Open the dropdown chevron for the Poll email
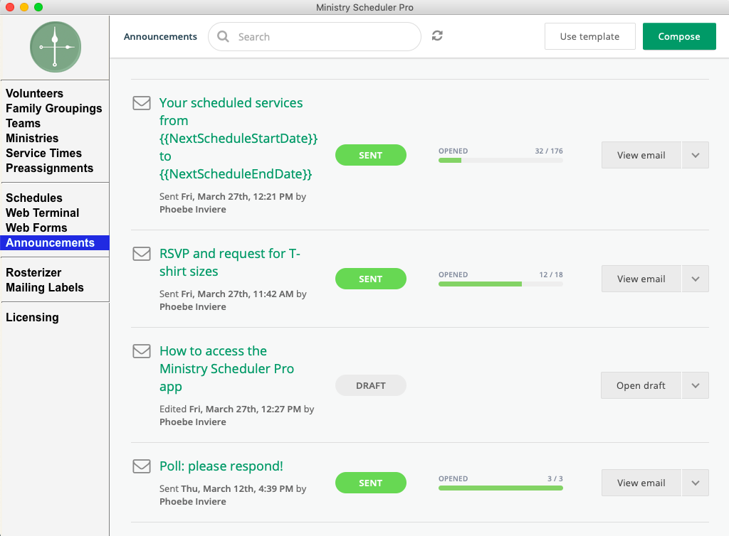This screenshot has height=536, width=729. (695, 483)
